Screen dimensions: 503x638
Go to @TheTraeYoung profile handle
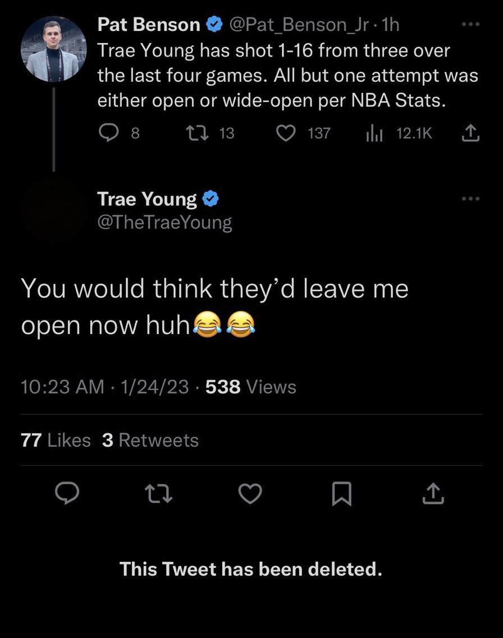[164, 223]
